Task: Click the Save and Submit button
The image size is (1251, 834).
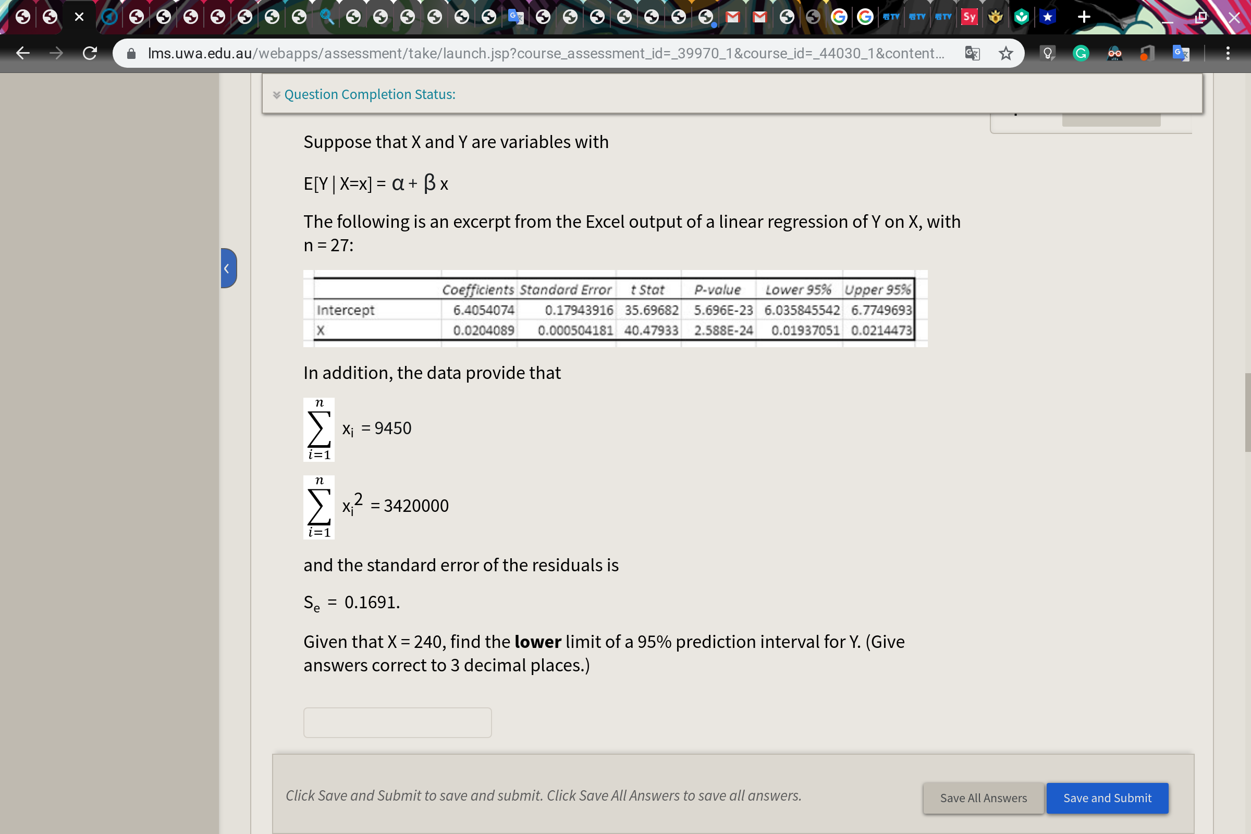Action: 1107,798
